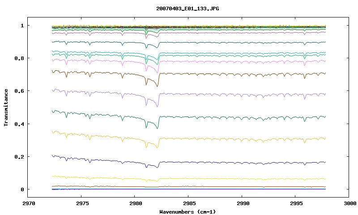Click the y-axis tick label 0.2

(19, 157)
